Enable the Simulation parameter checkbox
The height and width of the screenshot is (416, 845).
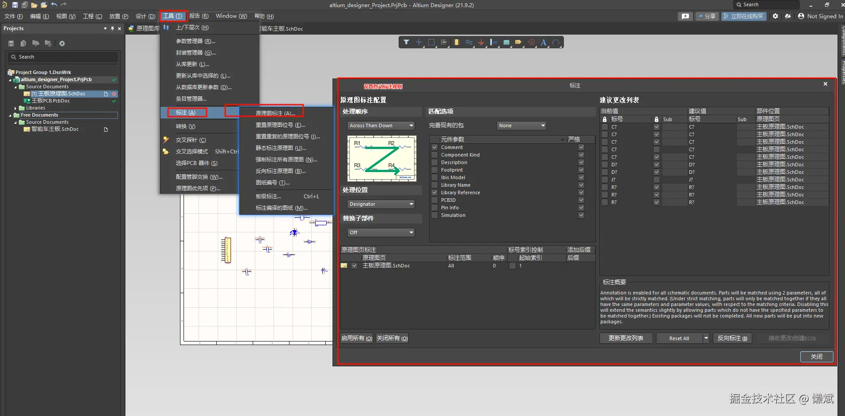(434, 215)
